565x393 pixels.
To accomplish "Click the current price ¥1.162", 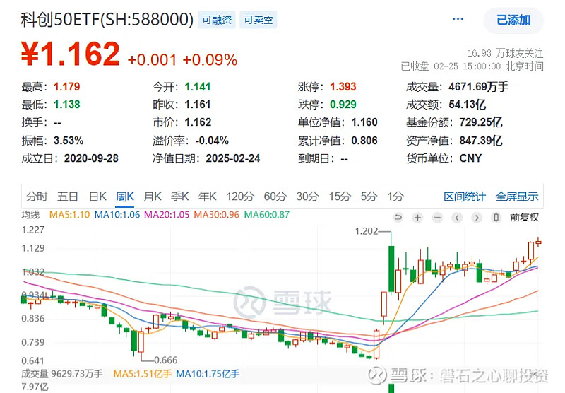I will [71, 54].
